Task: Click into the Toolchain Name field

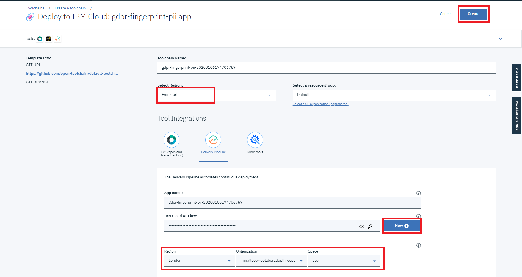Action: point(326,68)
